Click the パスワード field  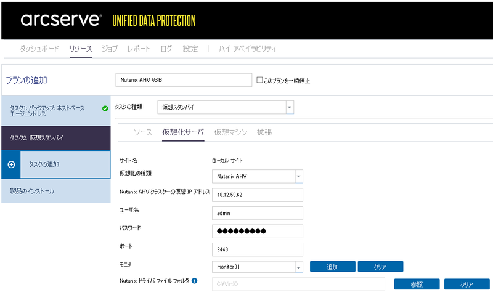[258, 231]
